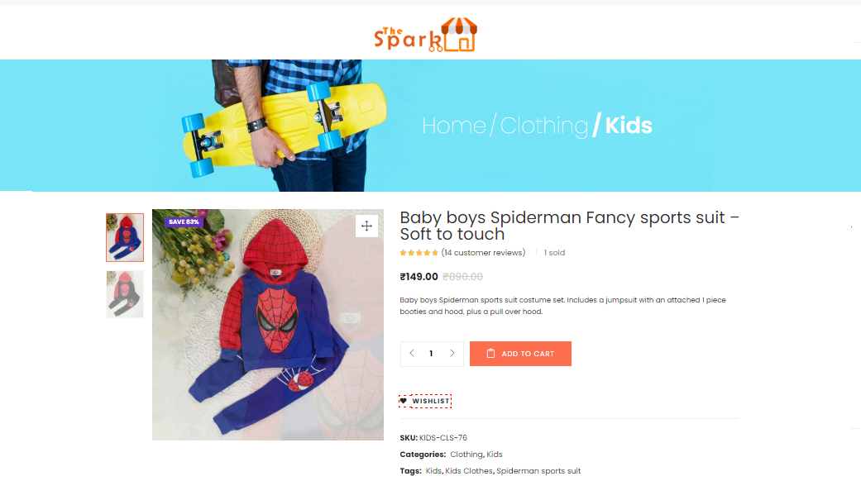Open image zoom expand icon
The image size is (861, 500).
point(366,226)
